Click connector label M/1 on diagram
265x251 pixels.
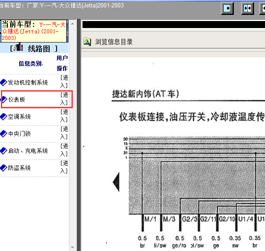click(150, 219)
